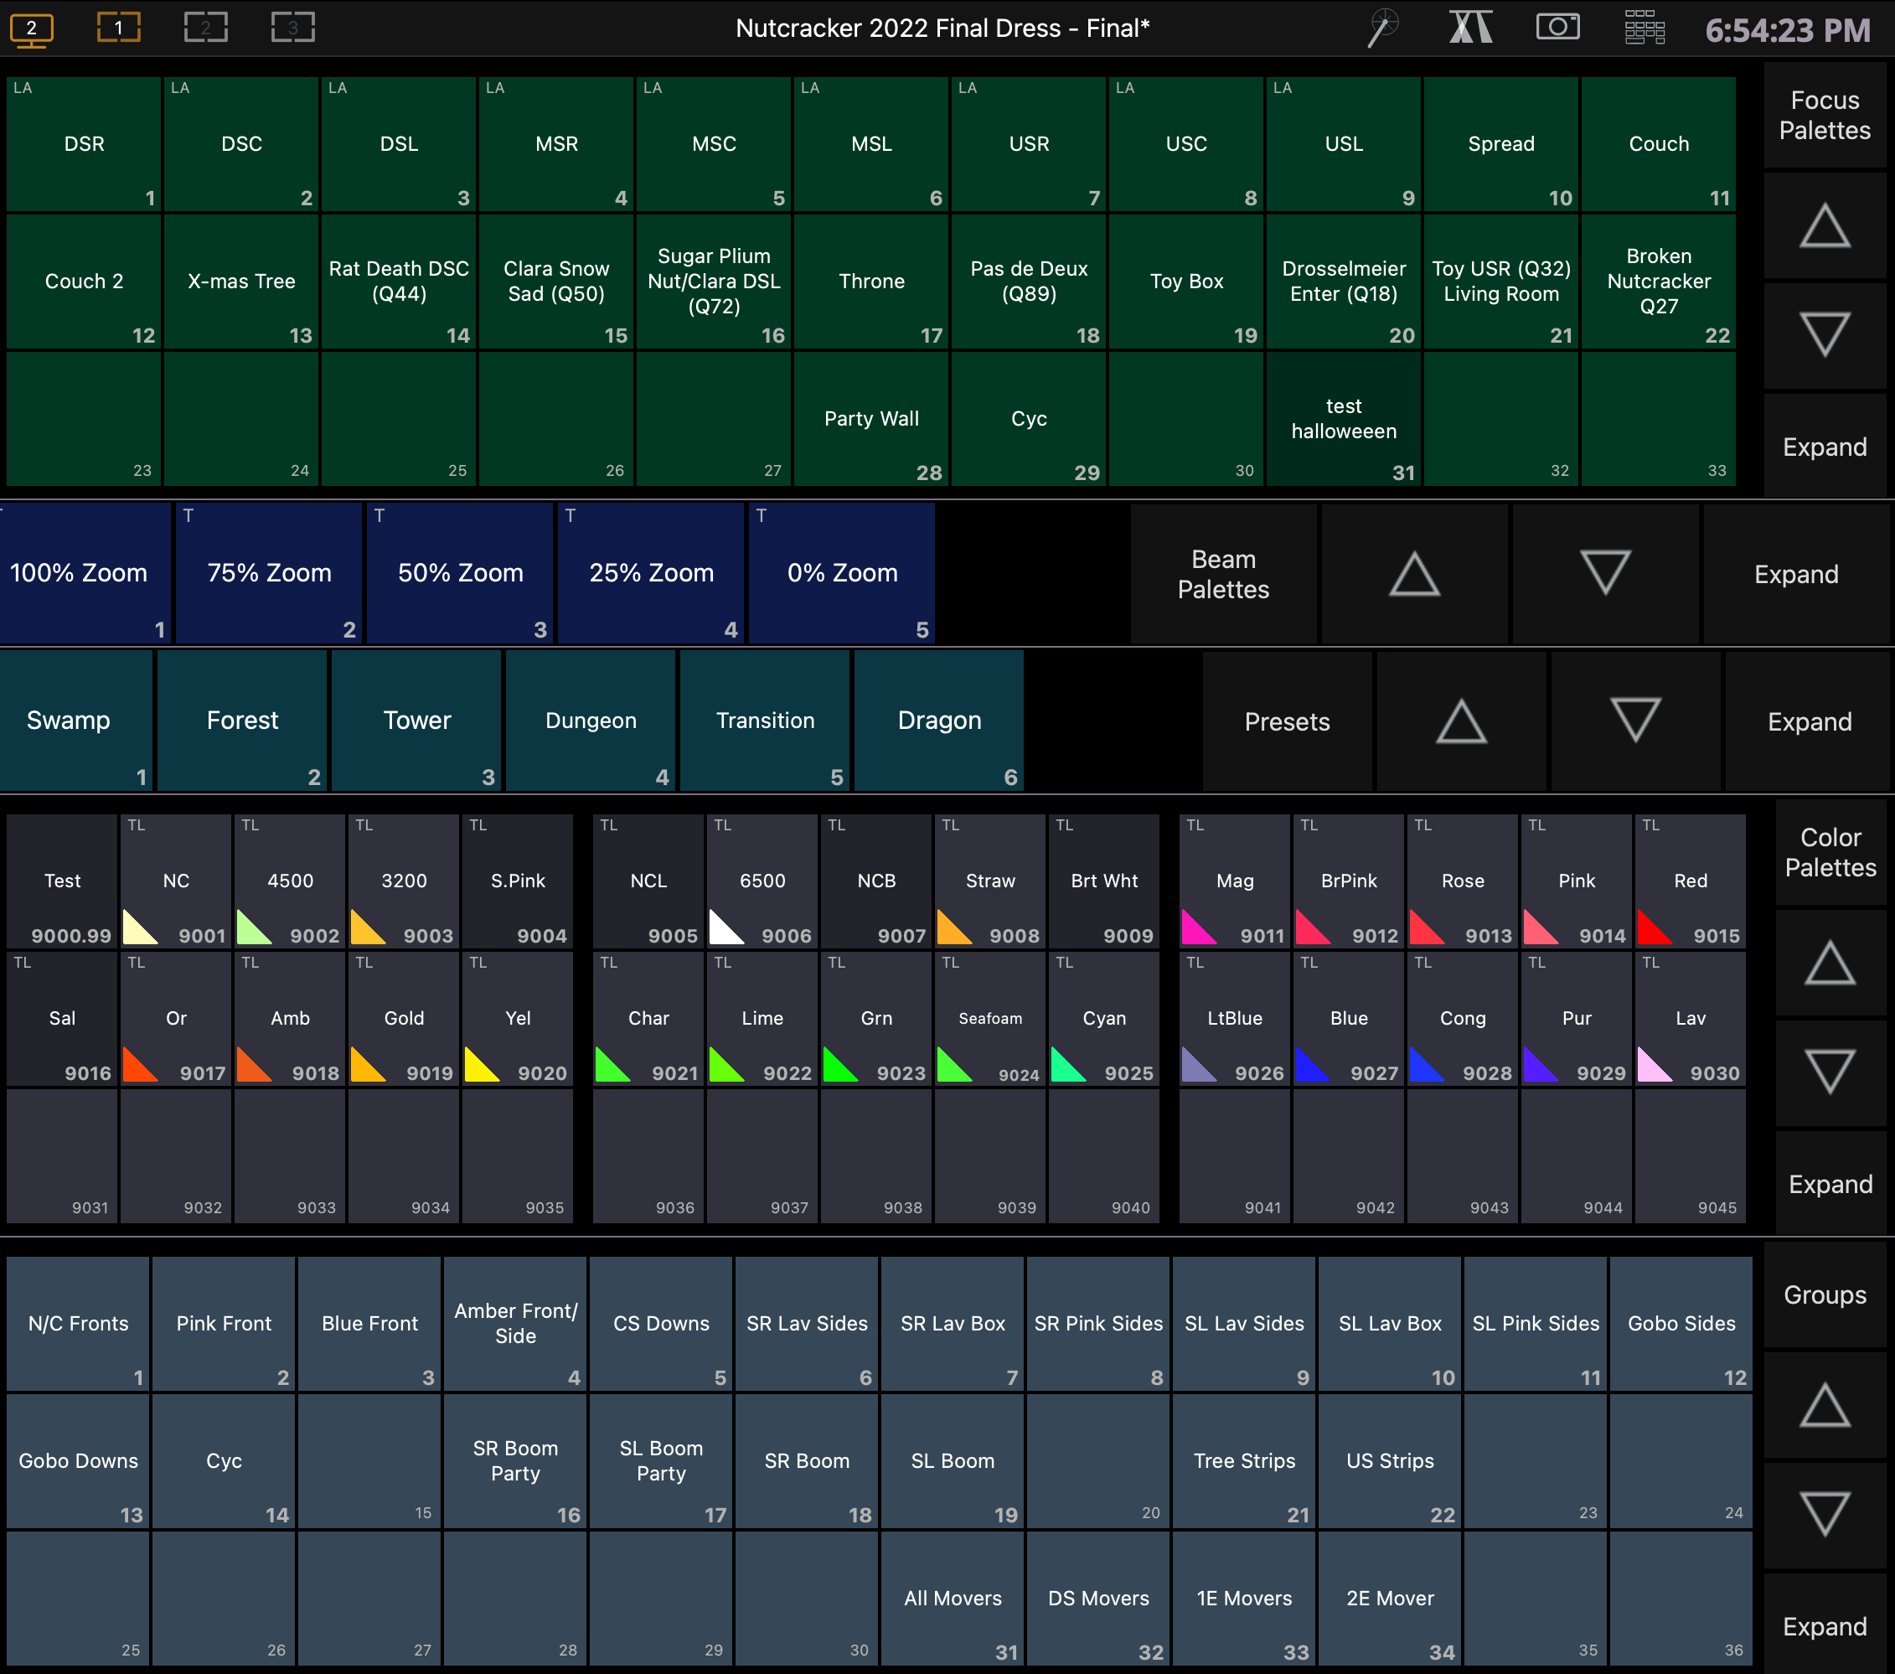Screen dimensions: 1895x1674
Task: Select the Throne focus palette
Action: pyautogui.click(x=870, y=281)
